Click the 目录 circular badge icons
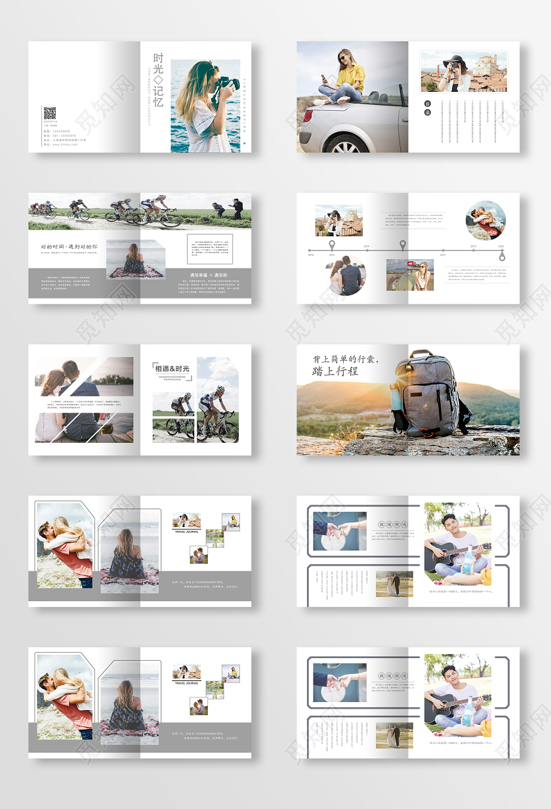The height and width of the screenshot is (809, 551). [427, 108]
